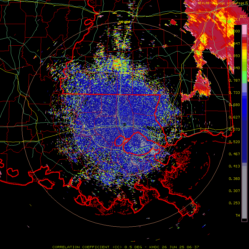Select the 0.733 value on the color scale
The height and width of the screenshot is (249, 249).
point(234,93)
